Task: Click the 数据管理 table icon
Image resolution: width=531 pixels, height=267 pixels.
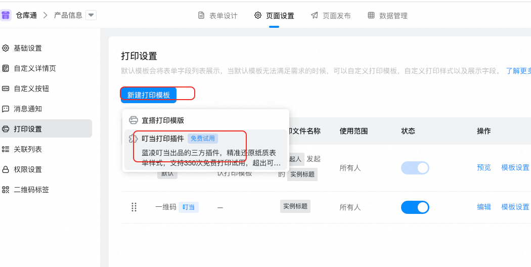Action: click(371, 15)
